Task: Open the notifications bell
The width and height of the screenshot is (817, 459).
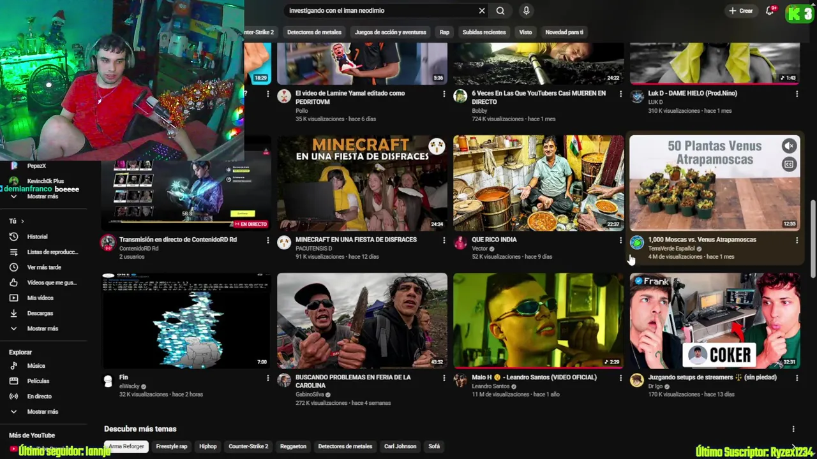Action: (x=770, y=11)
